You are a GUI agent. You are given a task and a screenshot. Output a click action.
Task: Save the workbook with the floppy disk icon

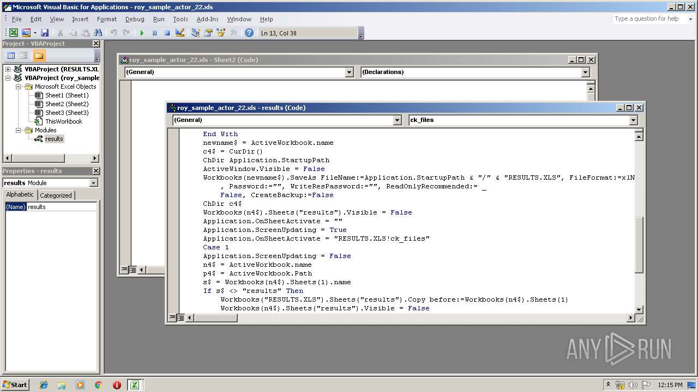(45, 33)
